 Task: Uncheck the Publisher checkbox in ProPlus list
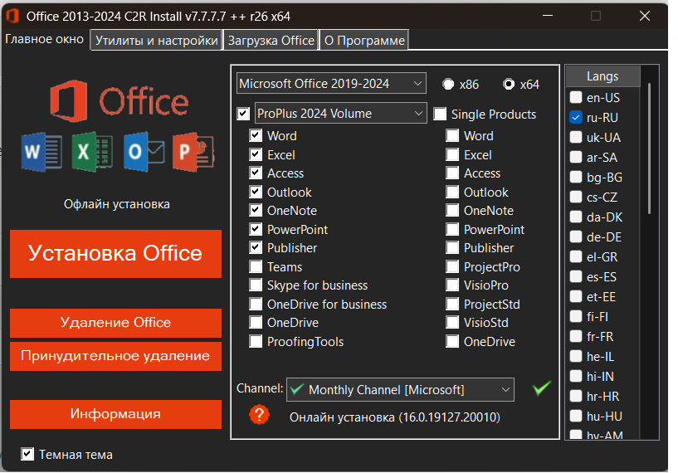point(256,248)
